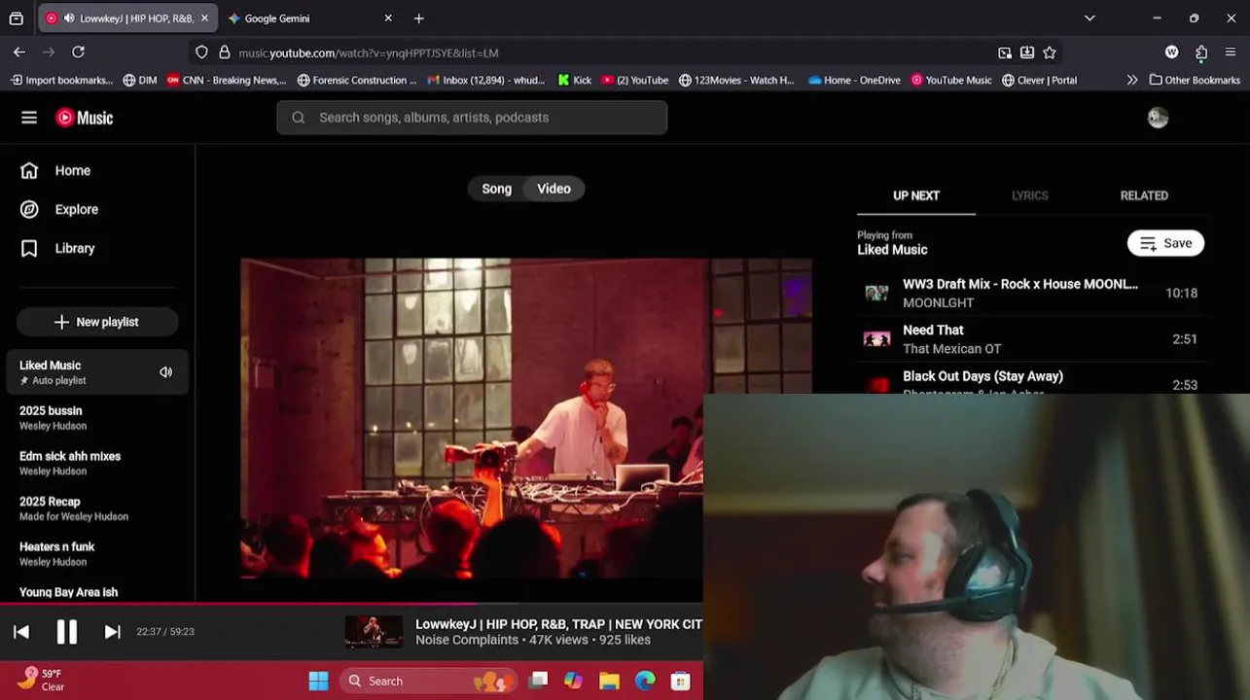
Task: Open Microsoft Store from the taskbar
Action: point(681,682)
